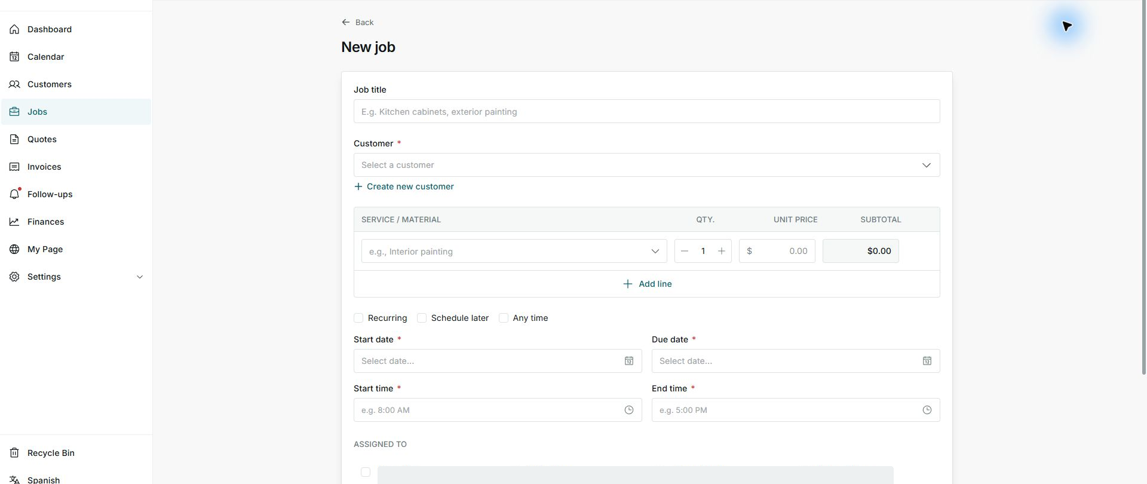Decrease quantity with the minus button

pyautogui.click(x=685, y=251)
